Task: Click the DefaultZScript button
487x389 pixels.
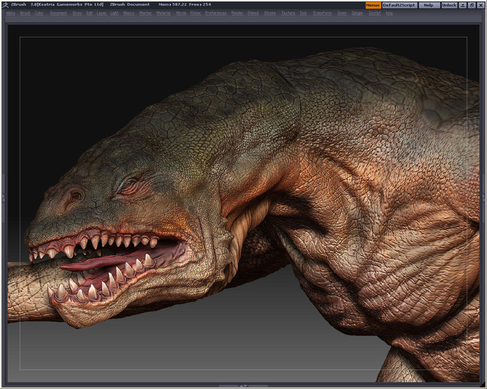Action: click(x=399, y=5)
